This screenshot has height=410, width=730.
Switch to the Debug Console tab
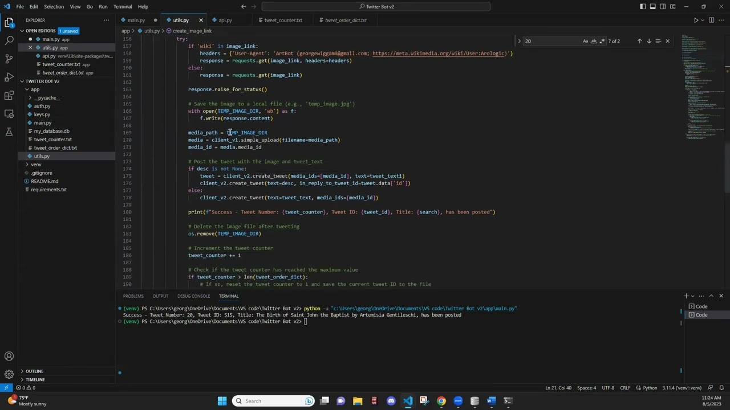click(193, 296)
